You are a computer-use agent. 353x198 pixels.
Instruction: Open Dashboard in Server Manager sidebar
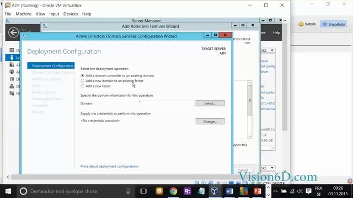[12, 50]
